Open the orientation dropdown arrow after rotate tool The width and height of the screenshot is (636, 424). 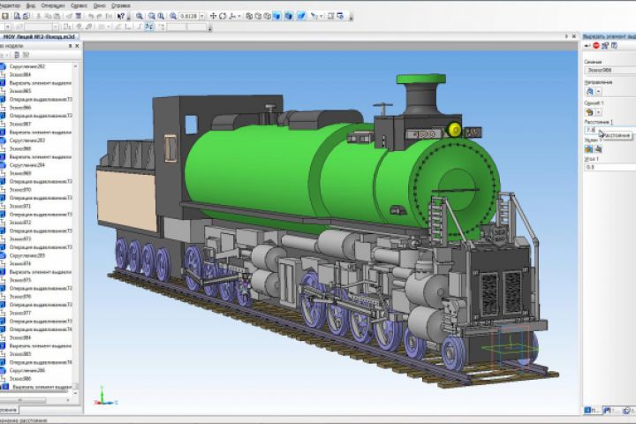[x=239, y=16]
